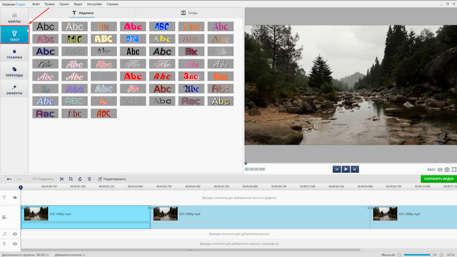Click the Редактировать button
Viewport: 457px width, 257px height.
pyautogui.click(x=112, y=179)
